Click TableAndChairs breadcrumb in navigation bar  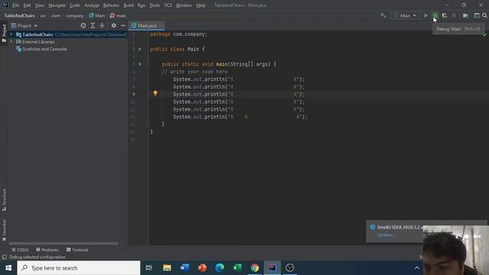point(19,15)
